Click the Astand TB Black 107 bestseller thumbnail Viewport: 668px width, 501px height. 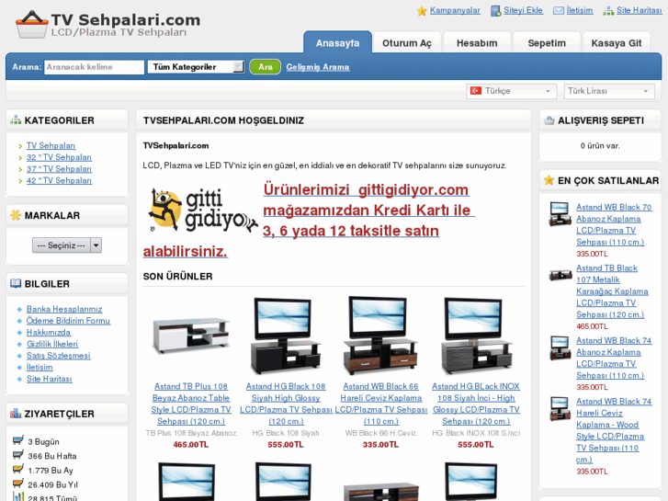(560, 275)
